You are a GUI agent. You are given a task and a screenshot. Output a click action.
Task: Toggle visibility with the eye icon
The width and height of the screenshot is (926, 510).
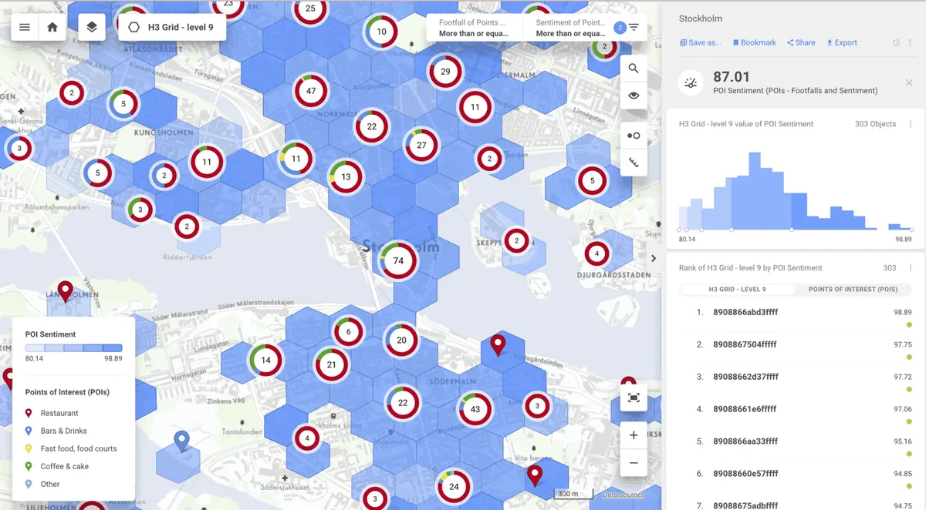coord(634,96)
